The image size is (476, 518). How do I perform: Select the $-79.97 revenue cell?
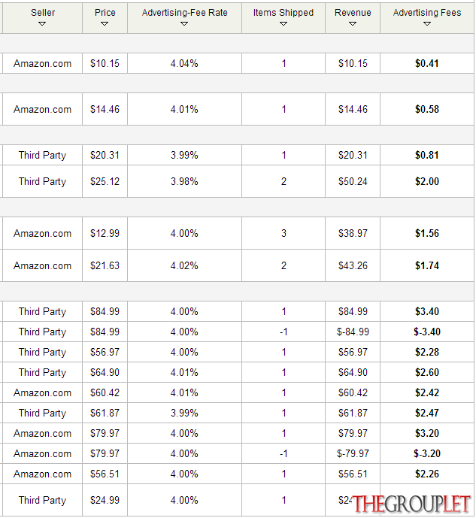(353, 453)
